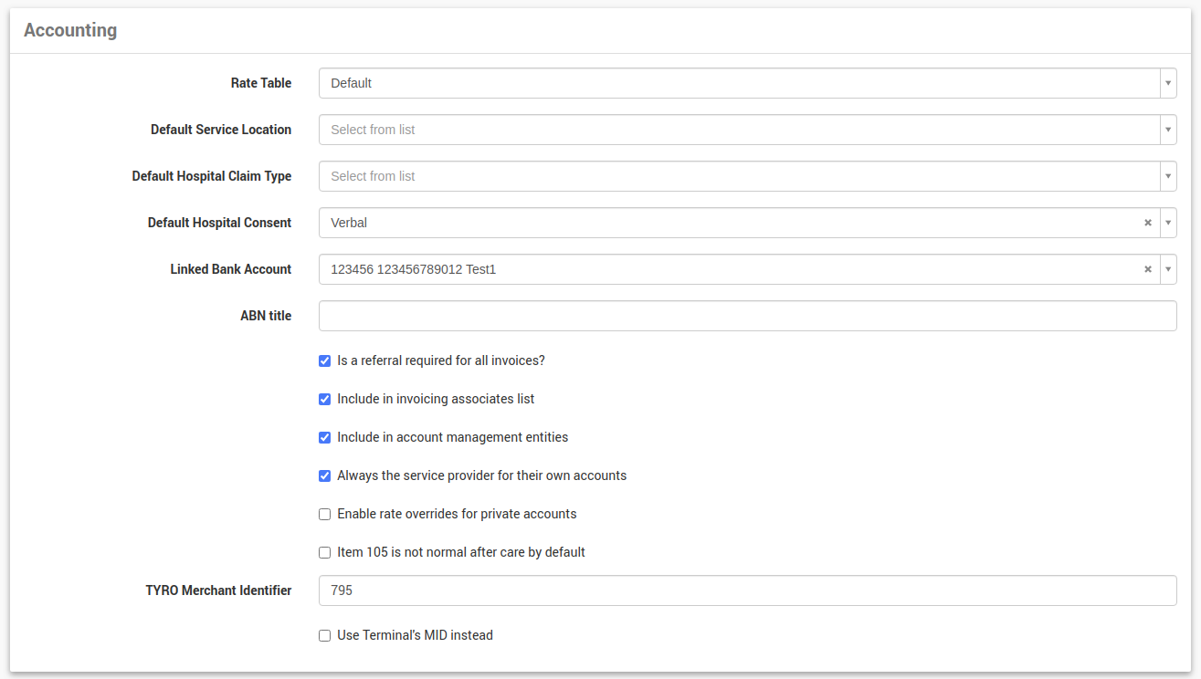The image size is (1201, 679).
Task: Open the Linked Bank Account dropdown arrow
Action: click(1168, 269)
